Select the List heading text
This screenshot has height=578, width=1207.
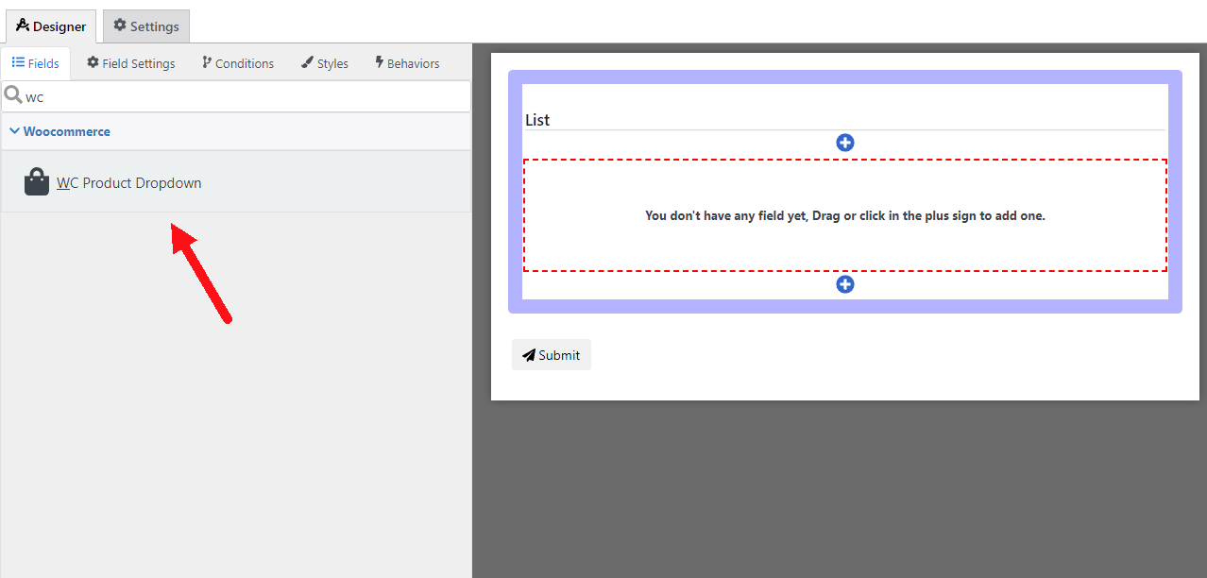[537, 120]
